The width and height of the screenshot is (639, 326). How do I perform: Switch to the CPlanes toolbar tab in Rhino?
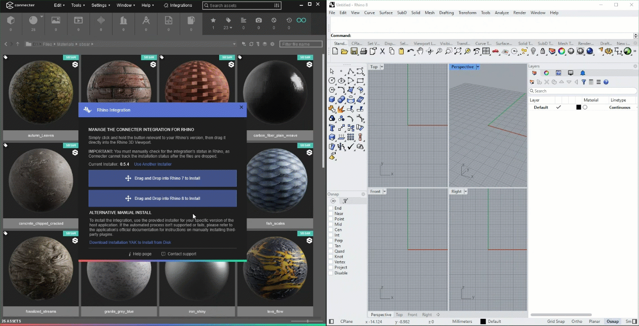click(x=357, y=44)
